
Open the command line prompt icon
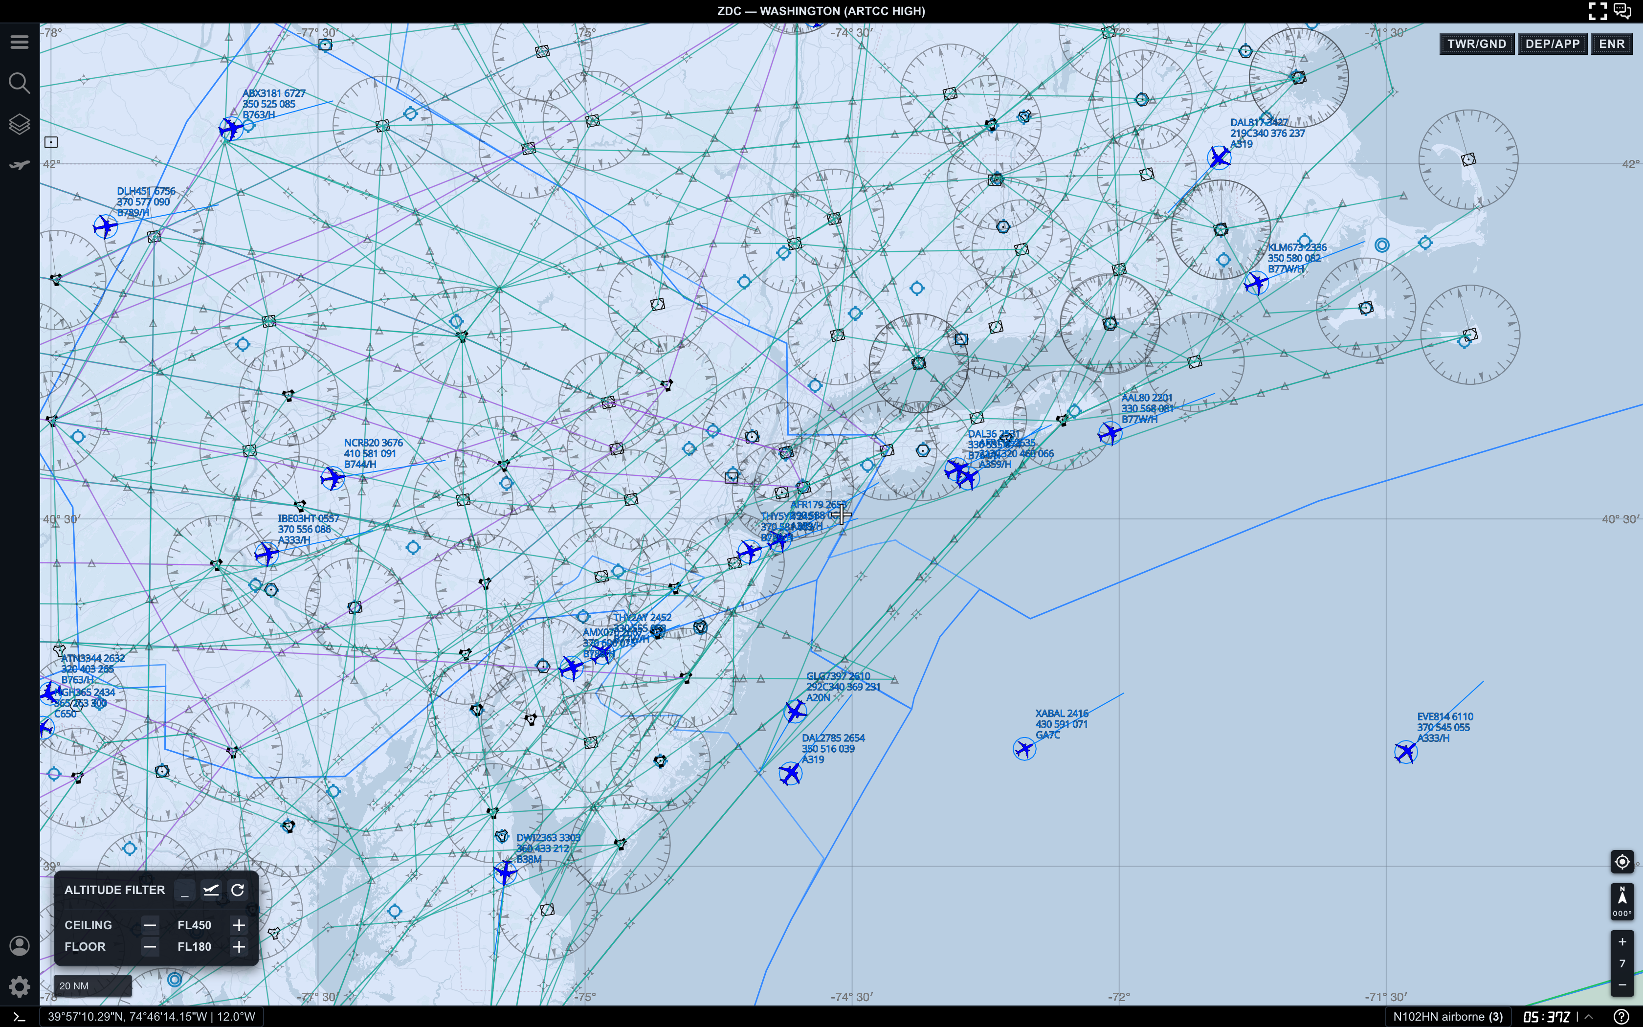(x=19, y=1017)
